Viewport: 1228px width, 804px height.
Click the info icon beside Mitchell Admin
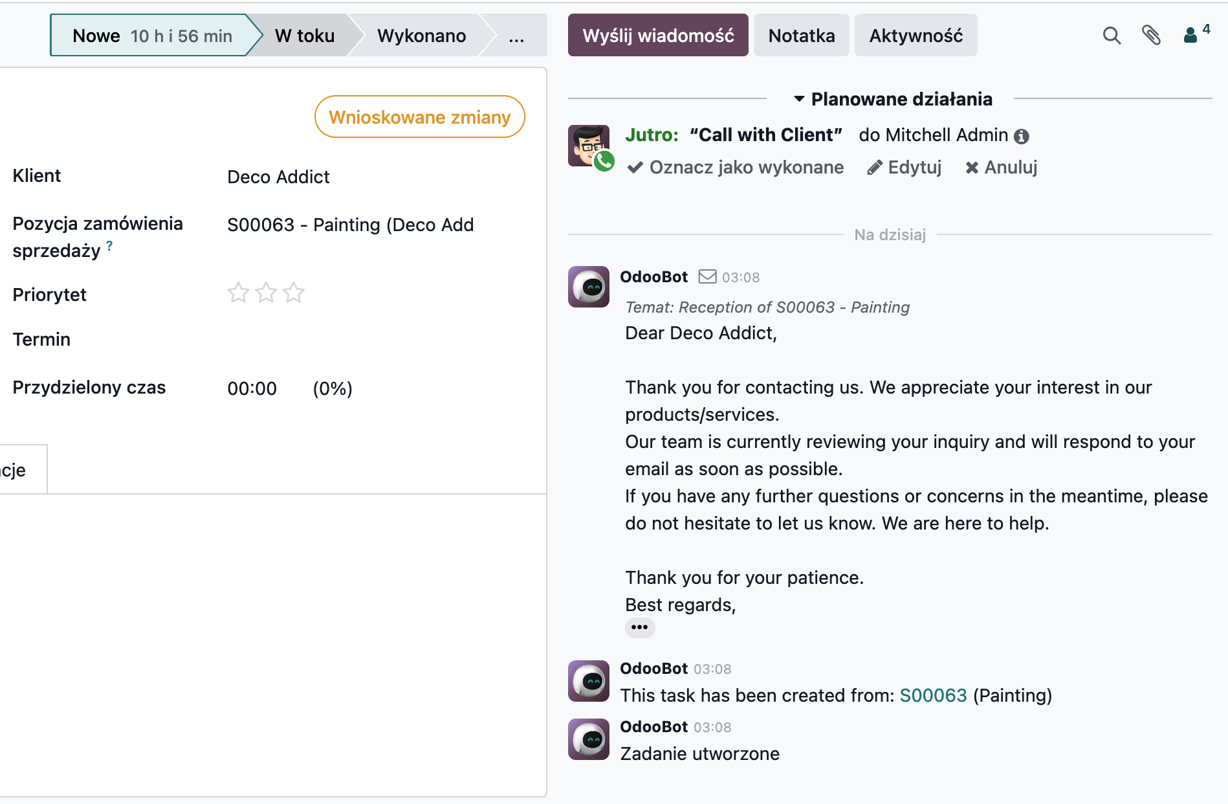click(1022, 135)
